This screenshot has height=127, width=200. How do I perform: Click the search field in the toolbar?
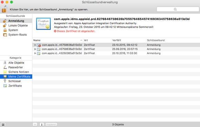pyautogui.click(x=178, y=9)
